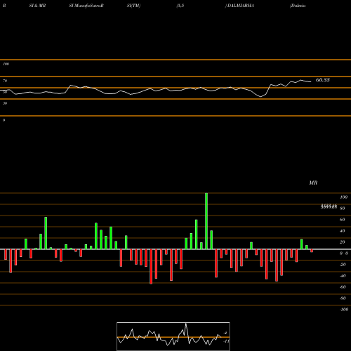The image size is (351, 351).
Task: Click the RSI axis label 70
Action: [x=5, y=81]
